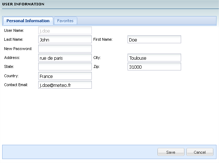This screenshot has height=163, width=219.
Task: Click the disabled User Name field showing j.doe
Action: [x=65, y=30]
